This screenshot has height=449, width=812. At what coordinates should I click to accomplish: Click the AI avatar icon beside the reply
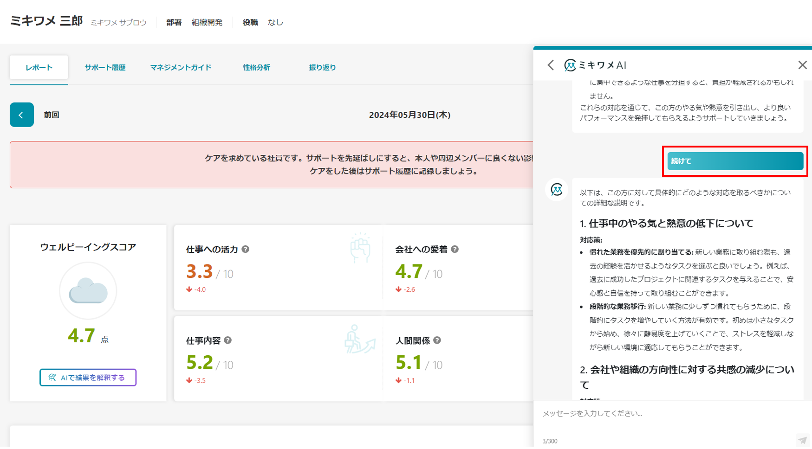[x=557, y=190]
